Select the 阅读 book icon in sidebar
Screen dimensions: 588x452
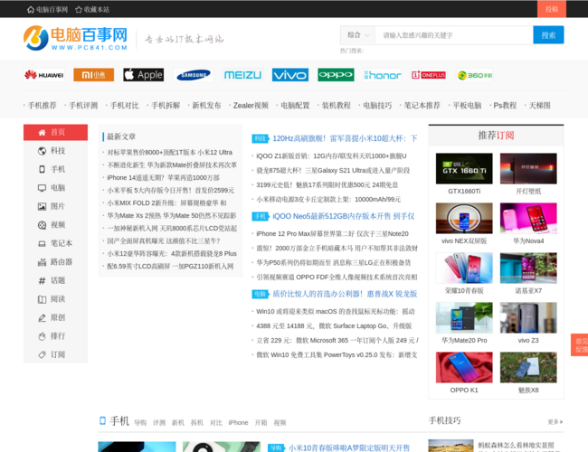pyautogui.click(x=42, y=299)
